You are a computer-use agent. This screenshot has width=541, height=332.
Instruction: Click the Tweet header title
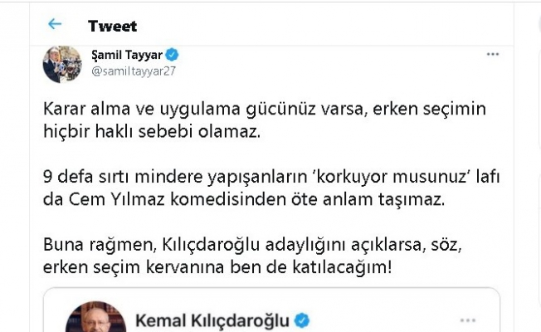[x=113, y=25]
